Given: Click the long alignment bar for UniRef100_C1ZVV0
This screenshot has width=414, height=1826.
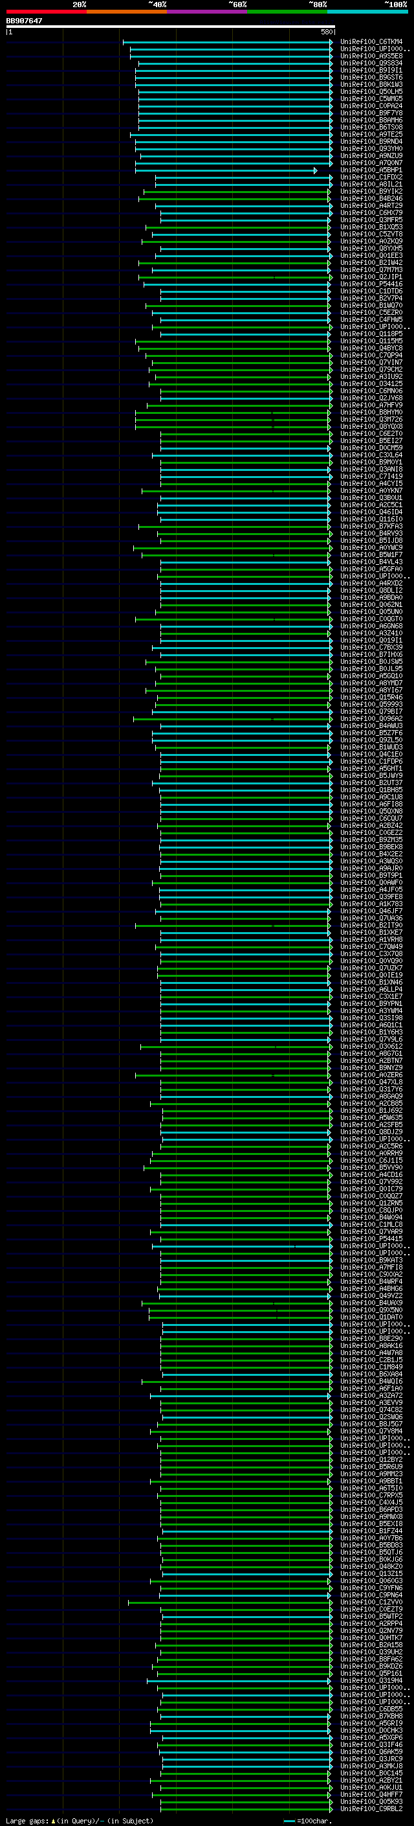Looking at the screenshot, I should [230, 1603].
